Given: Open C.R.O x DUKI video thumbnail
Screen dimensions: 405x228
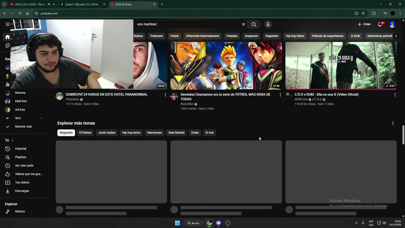Looking at the screenshot, I should point(341,66).
